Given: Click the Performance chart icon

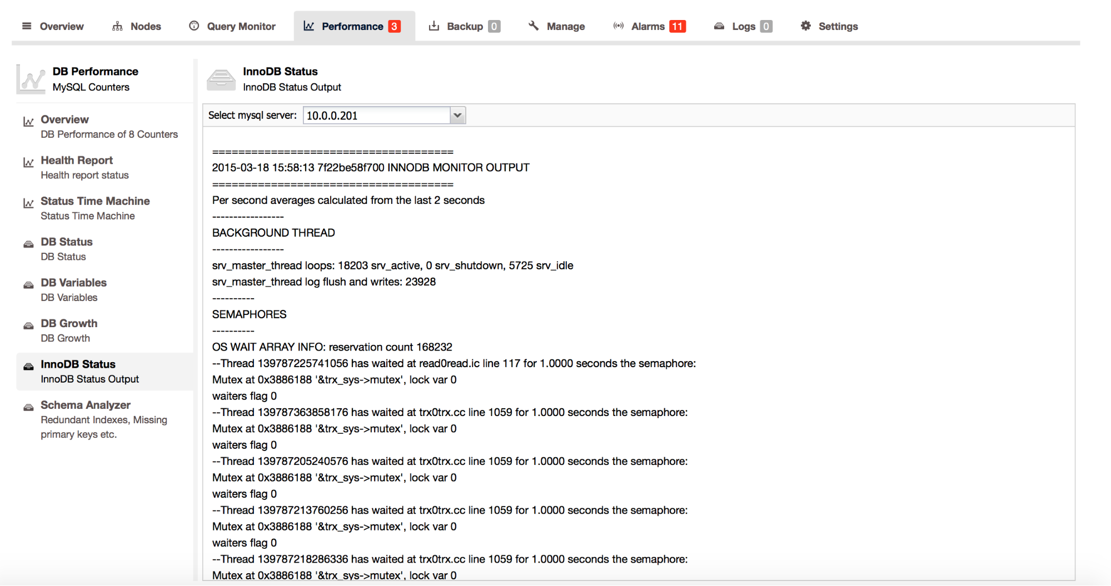Looking at the screenshot, I should tap(309, 26).
